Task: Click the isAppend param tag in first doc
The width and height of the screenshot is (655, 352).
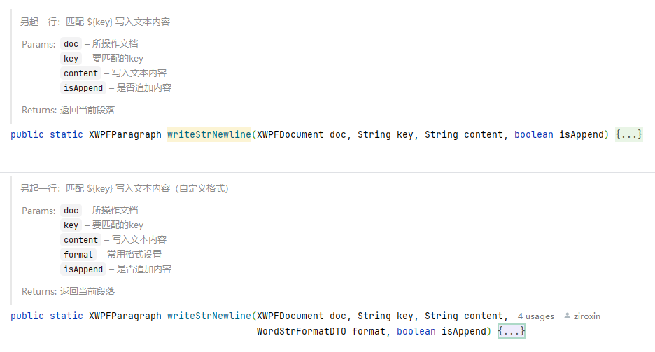Action: click(83, 87)
